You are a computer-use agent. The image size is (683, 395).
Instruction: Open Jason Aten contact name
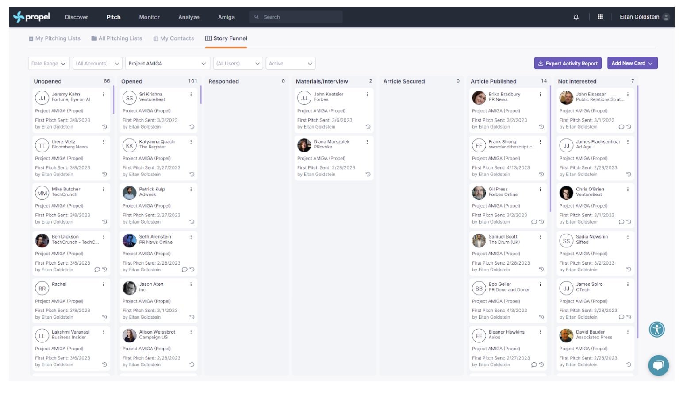[151, 284]
